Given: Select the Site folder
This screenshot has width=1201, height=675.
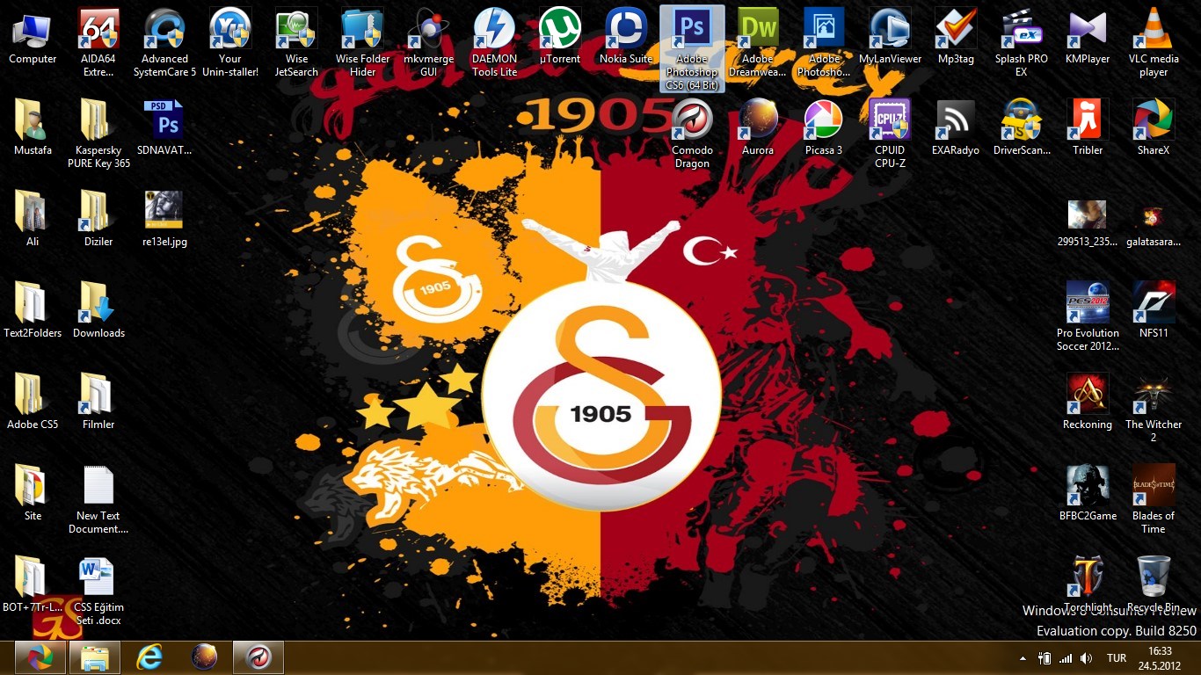Looking at the screenshot, I should (x=33, y=494).
